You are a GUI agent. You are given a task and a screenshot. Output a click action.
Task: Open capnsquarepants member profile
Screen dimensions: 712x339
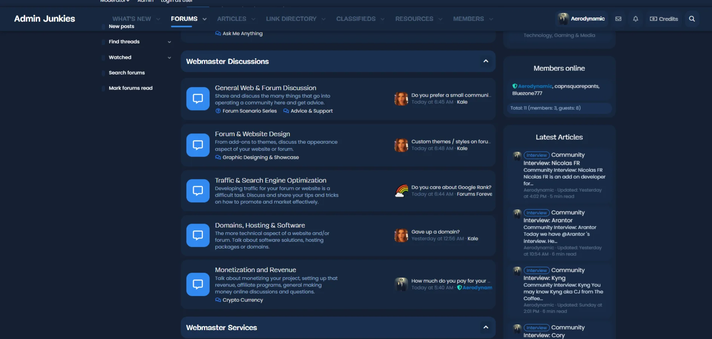click(577, 86)
